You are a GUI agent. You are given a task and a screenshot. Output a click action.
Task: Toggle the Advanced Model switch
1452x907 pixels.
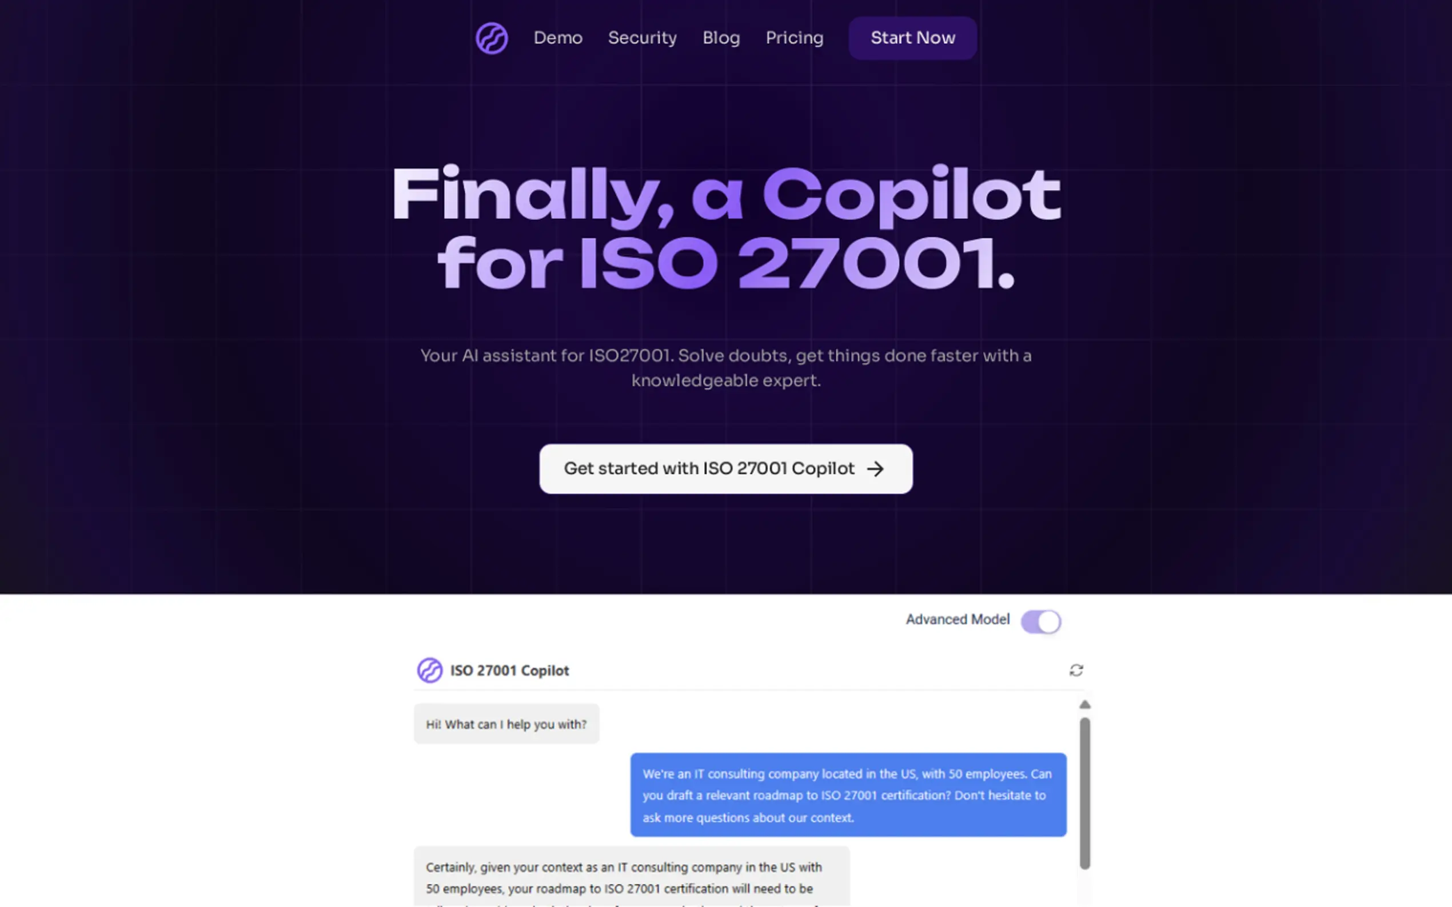point(1041,621)
